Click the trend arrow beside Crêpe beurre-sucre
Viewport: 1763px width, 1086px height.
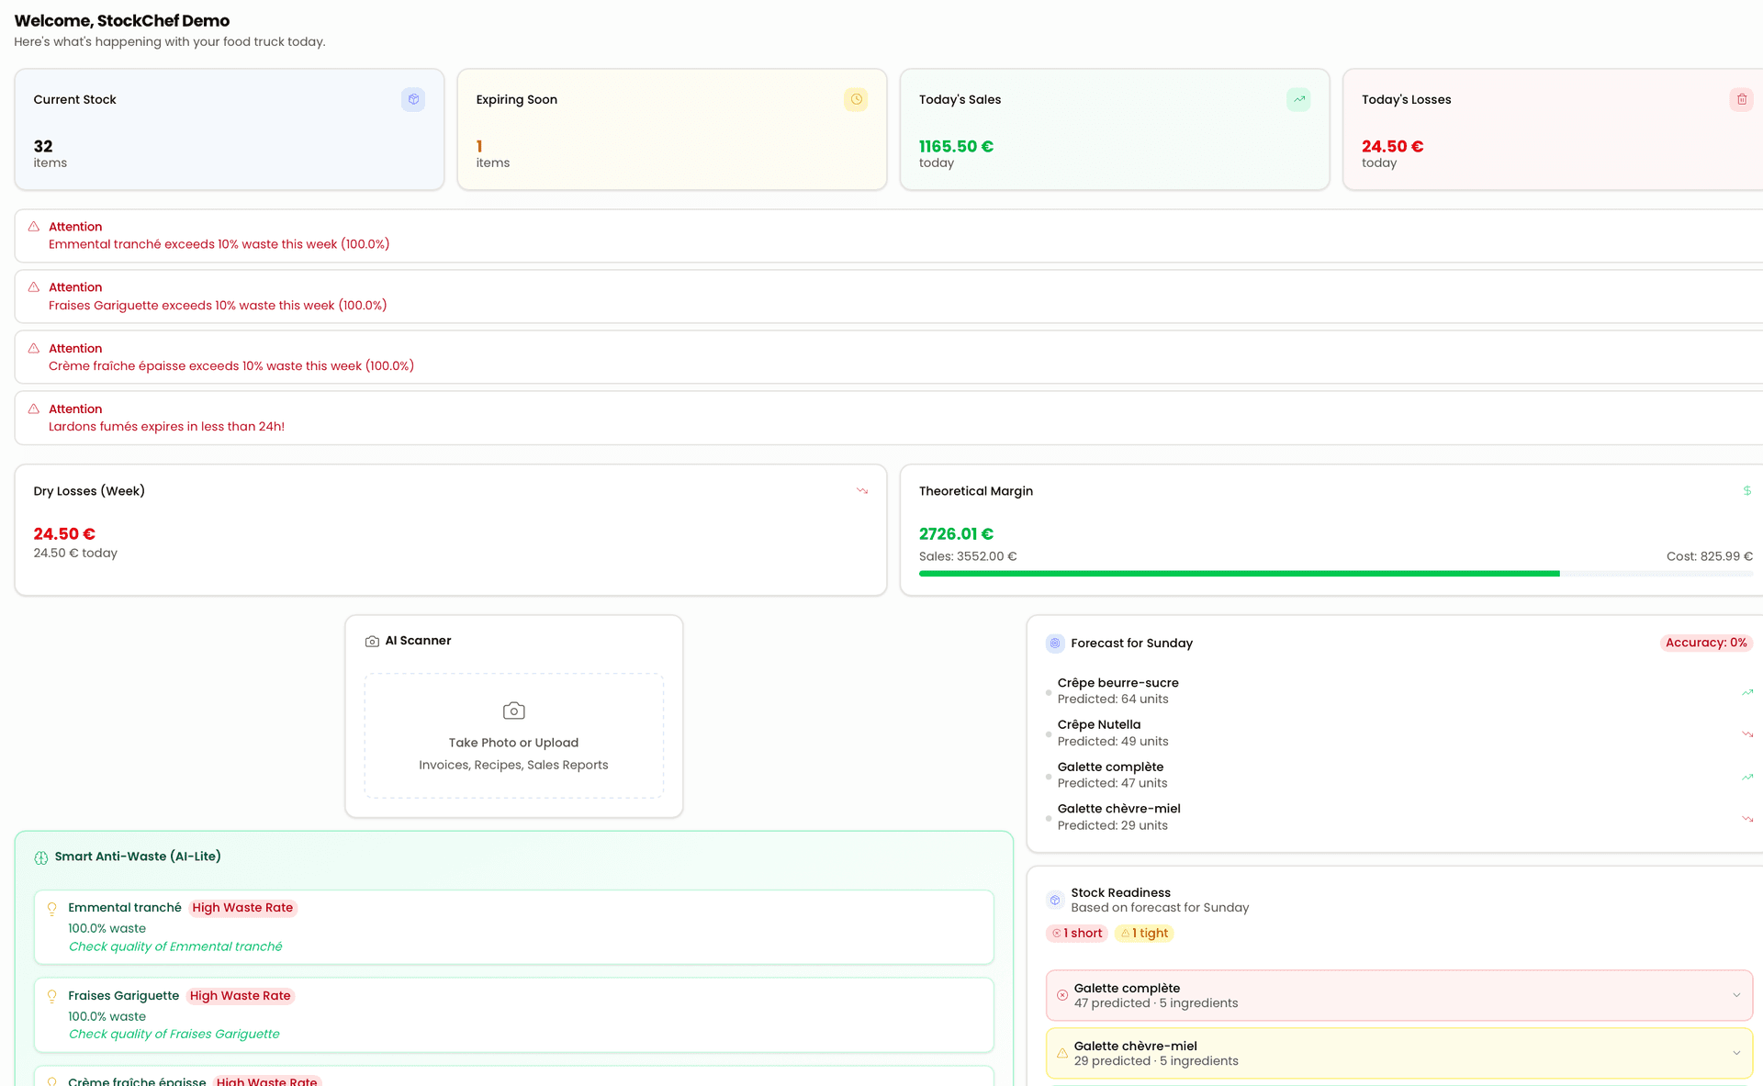[x=1748, y=691]
